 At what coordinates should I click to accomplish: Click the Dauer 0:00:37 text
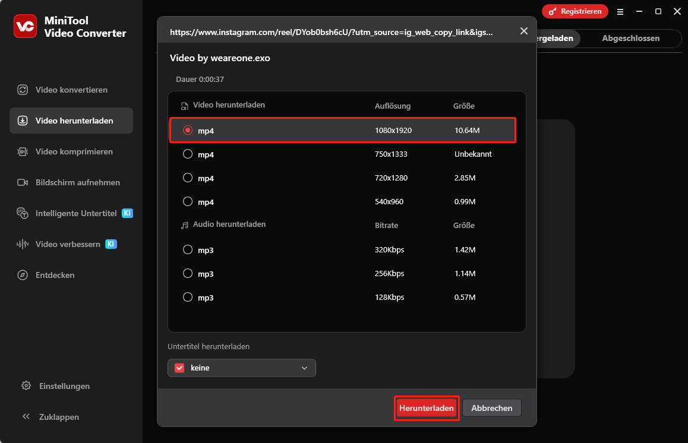[x=200, y=80]
